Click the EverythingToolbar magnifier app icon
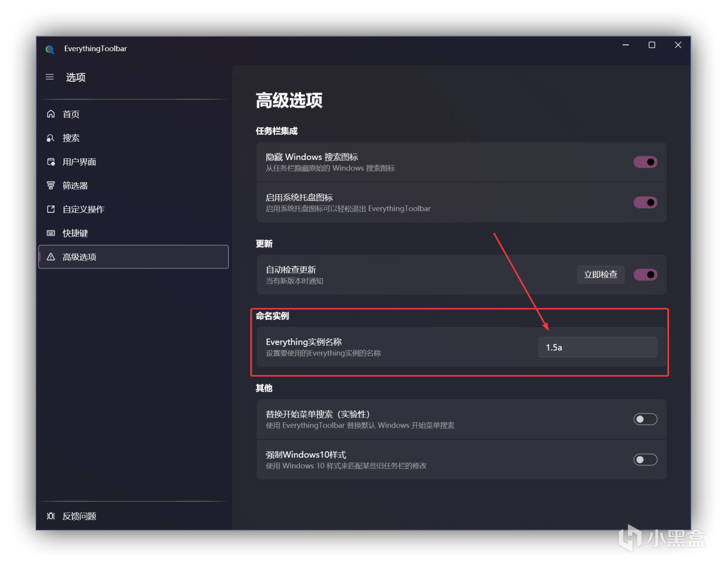Viewport: 727px width, 566px height. pos(50,49)
